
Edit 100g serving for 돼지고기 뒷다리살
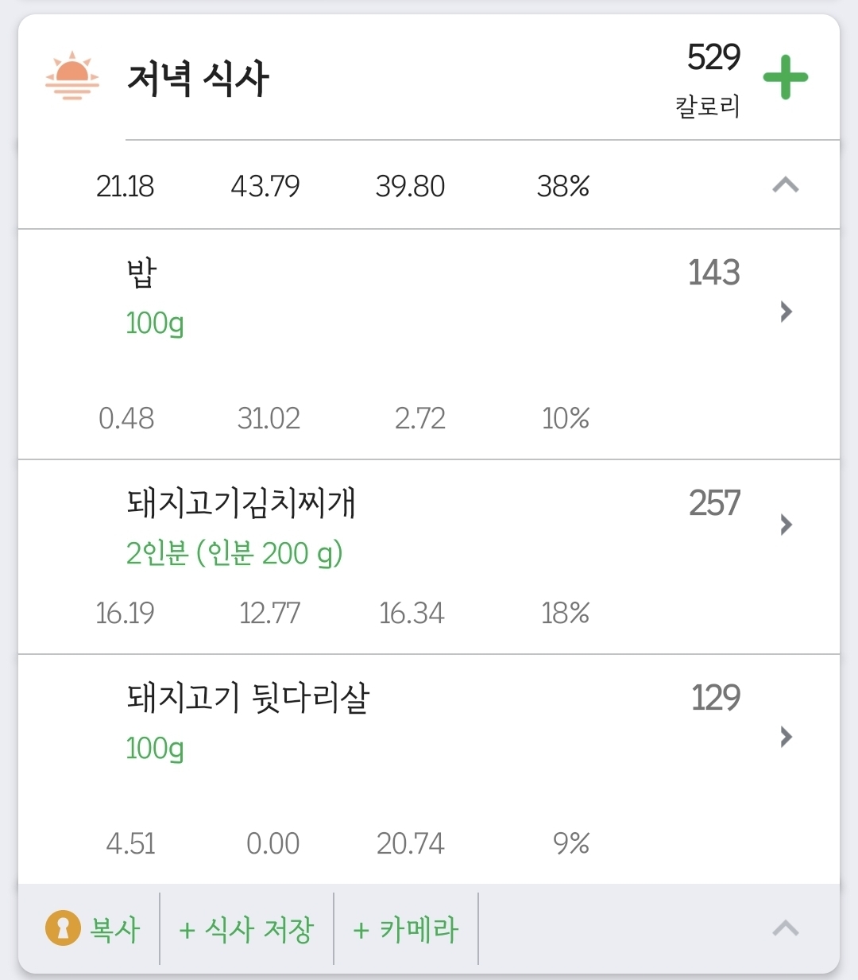(x=155, y=749)
